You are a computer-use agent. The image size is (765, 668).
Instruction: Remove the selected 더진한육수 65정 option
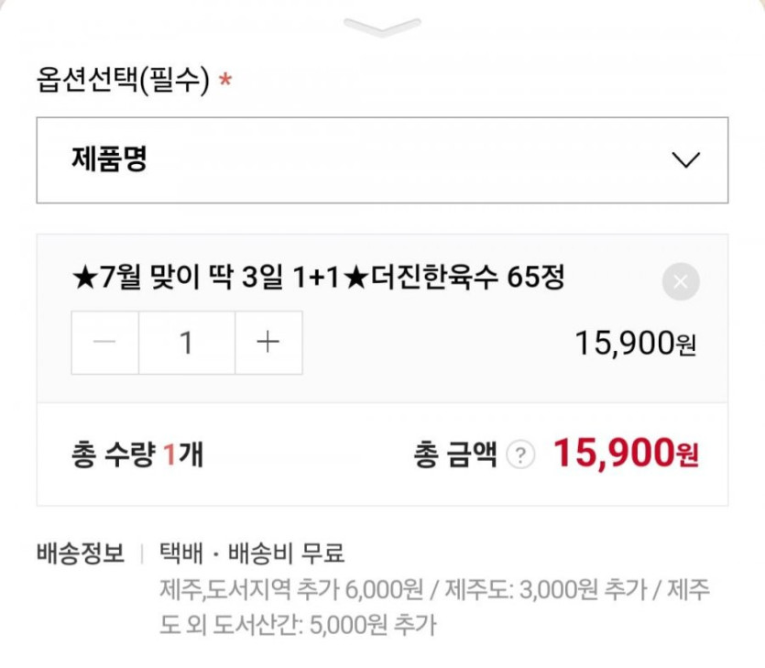click(x=681, y=282)
